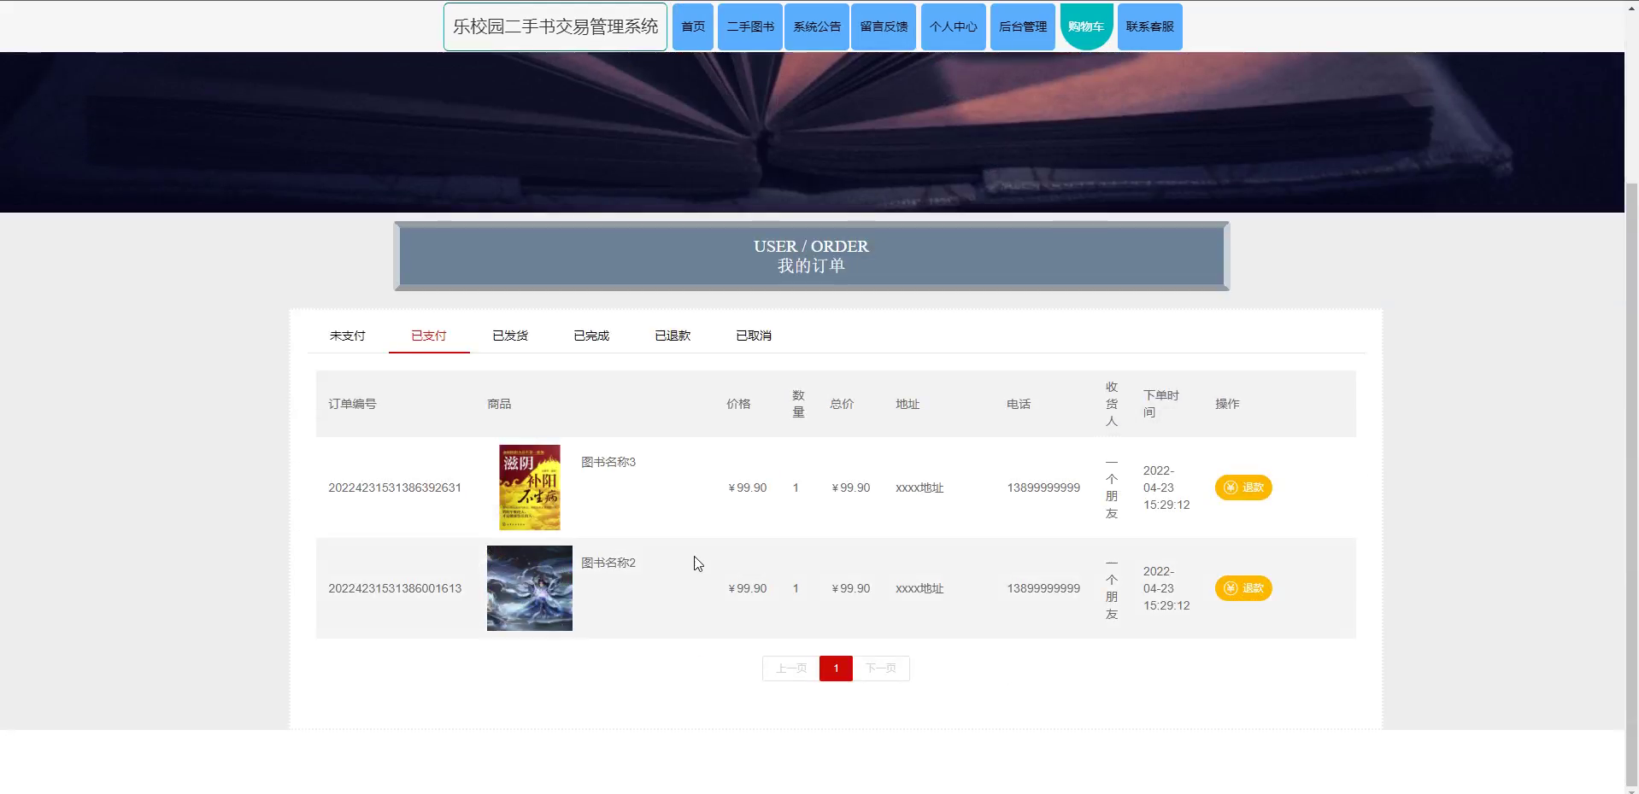
Task: Show the 已退款 orders tab
Action: point(673,336)
